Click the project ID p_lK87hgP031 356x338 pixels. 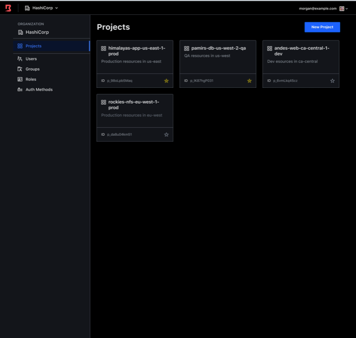[202, 80]
